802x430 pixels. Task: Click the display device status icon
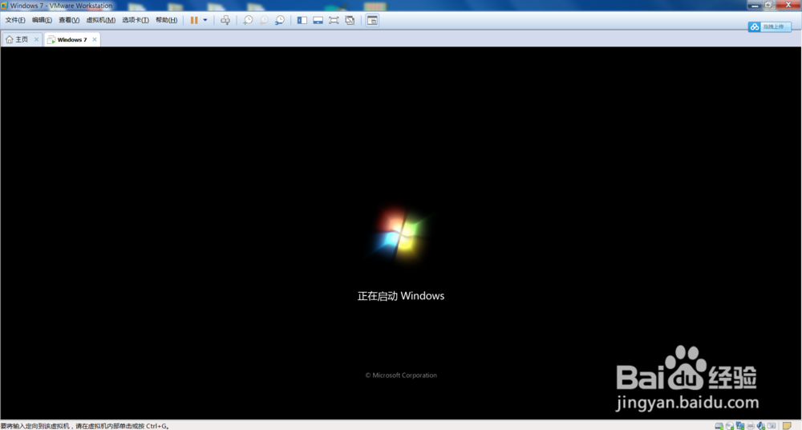pos(772,425)
